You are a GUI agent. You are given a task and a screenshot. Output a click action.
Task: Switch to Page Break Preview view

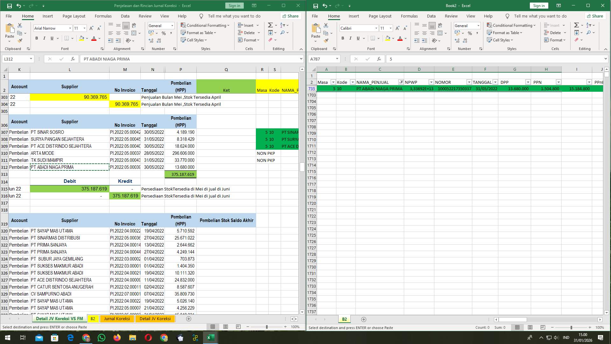(238, 326)
